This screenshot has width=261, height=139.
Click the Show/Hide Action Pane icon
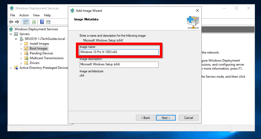pos(48,22)
